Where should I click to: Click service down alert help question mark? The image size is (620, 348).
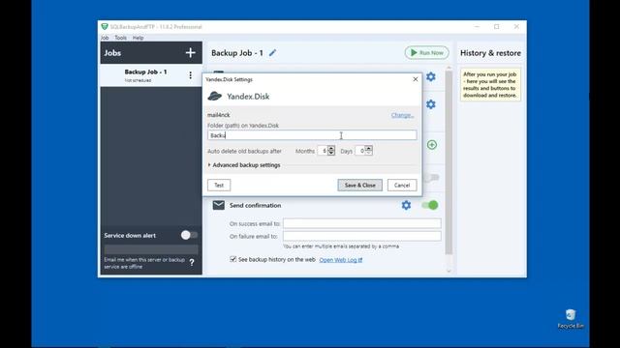tap(192, 262)
